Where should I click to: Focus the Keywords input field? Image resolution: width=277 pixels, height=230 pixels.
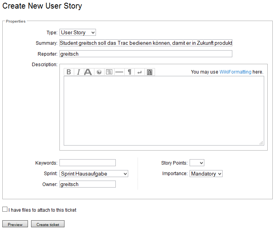click(87, 163)
